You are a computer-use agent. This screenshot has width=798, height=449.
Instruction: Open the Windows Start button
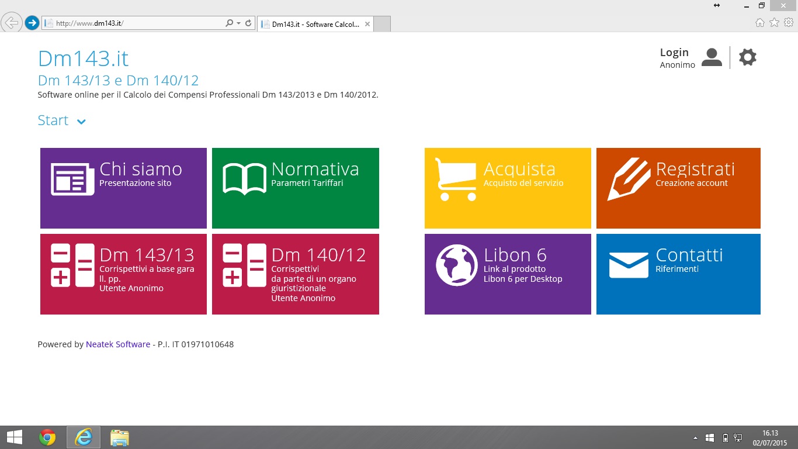[14, 437]
